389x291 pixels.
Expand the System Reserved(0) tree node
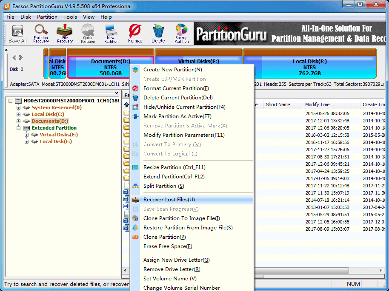point(19,107)
